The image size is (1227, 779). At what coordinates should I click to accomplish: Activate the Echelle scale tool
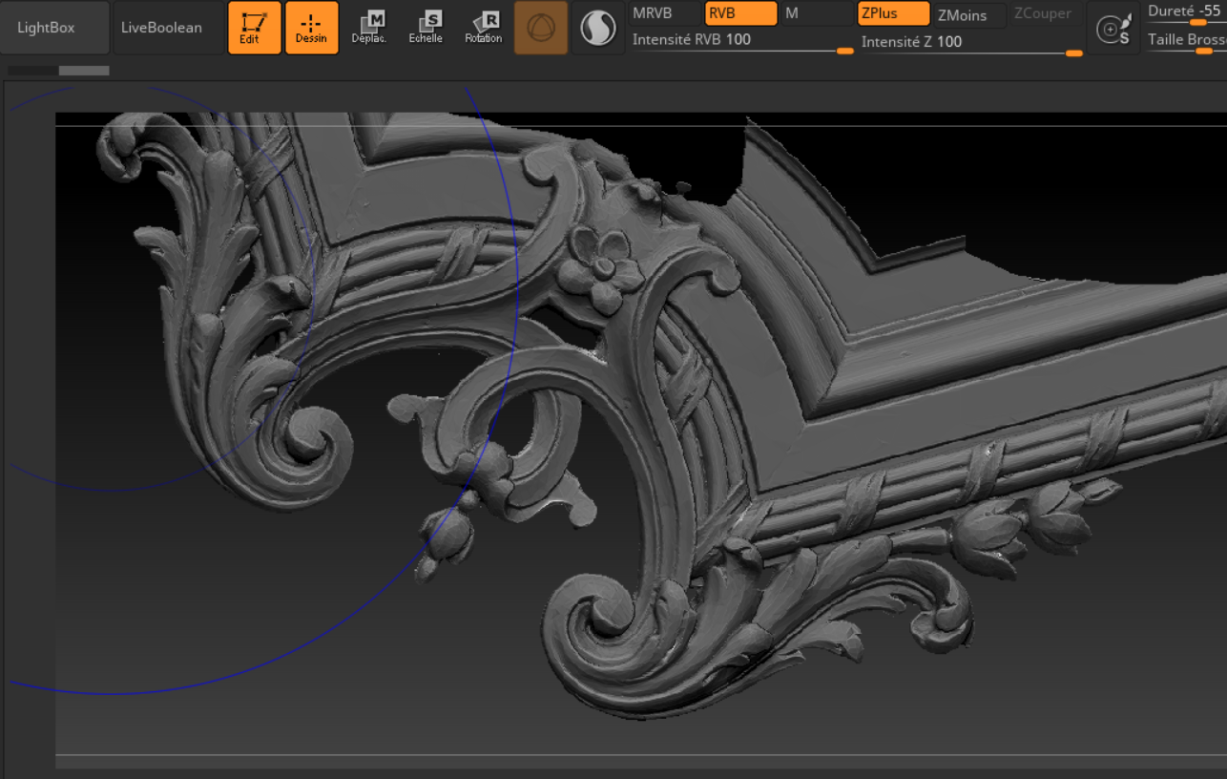click(426, 28)
